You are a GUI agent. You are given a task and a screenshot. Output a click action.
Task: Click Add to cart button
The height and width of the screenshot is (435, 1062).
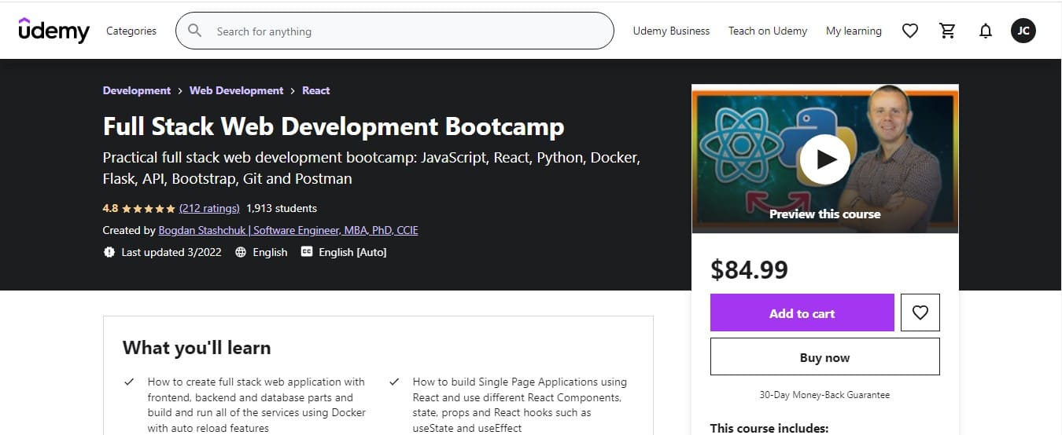(x=802, y=313)
